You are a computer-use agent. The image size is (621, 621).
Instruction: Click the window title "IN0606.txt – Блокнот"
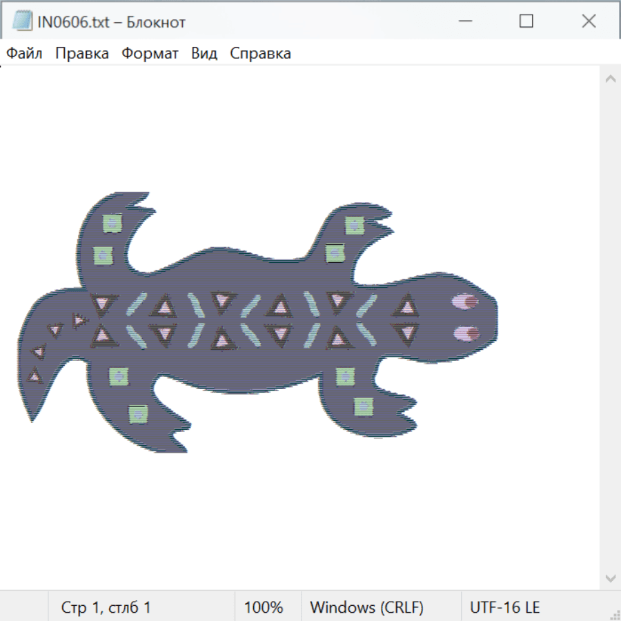pyautogui.click(x=111, y=22)
